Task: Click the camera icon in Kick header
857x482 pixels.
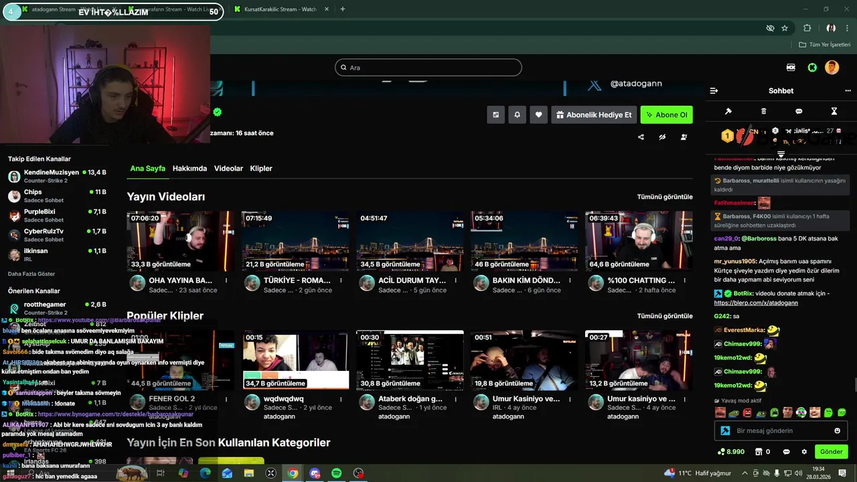Action: tap(791, 68)
